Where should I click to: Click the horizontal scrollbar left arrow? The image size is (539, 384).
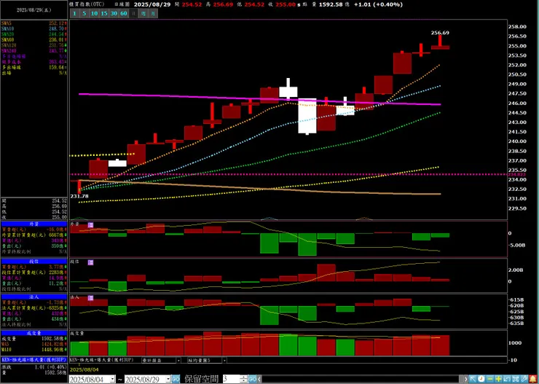pos(259,379)
